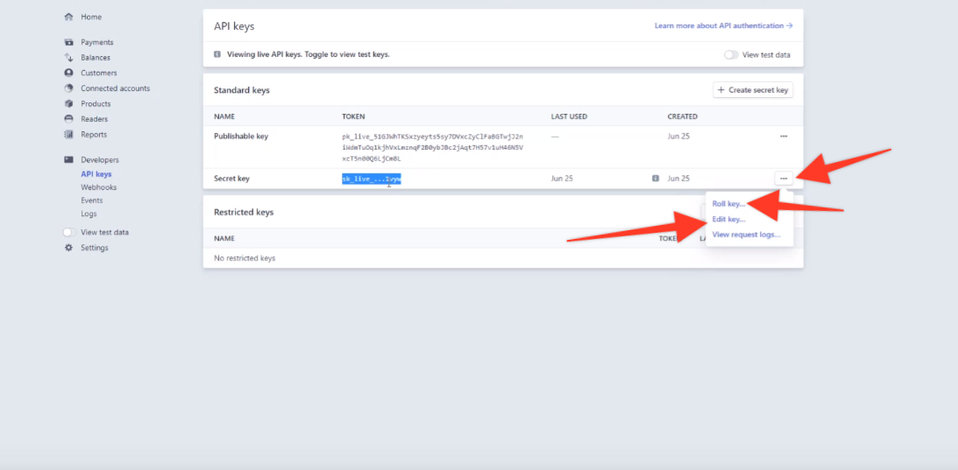Image resolution: width=958 pixels, height=470 pixels.
Task: Click the Home house icon in sidebar
Action: tap(69, 18)
